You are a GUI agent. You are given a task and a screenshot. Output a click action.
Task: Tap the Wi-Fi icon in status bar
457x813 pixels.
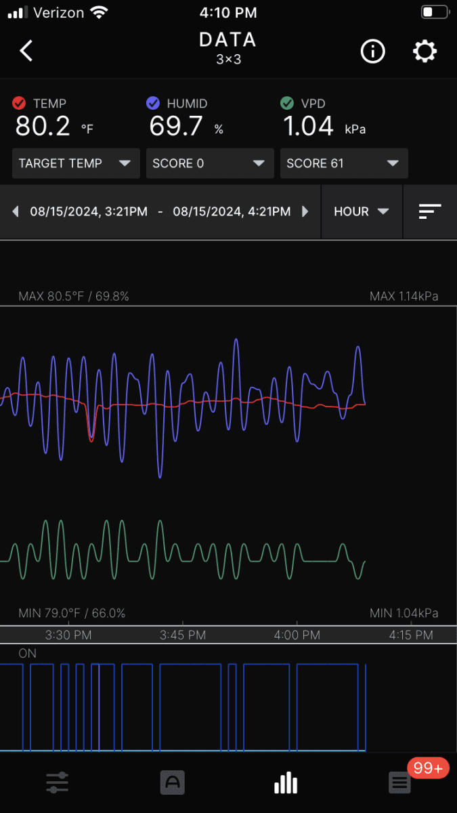[99, 12]
